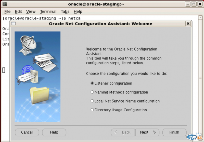
Task: Close the oracle-staging terminal window
Action: [200, 4]
